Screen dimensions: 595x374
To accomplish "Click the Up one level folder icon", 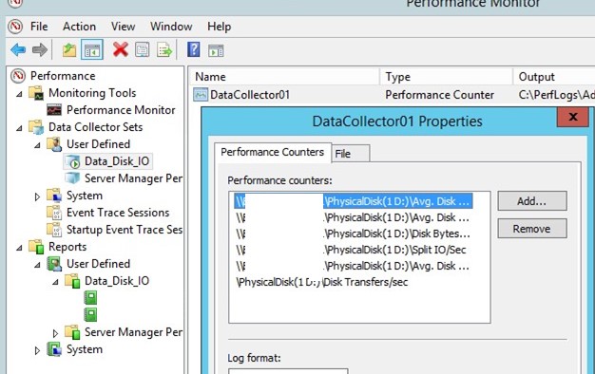I will coord(69,50).
